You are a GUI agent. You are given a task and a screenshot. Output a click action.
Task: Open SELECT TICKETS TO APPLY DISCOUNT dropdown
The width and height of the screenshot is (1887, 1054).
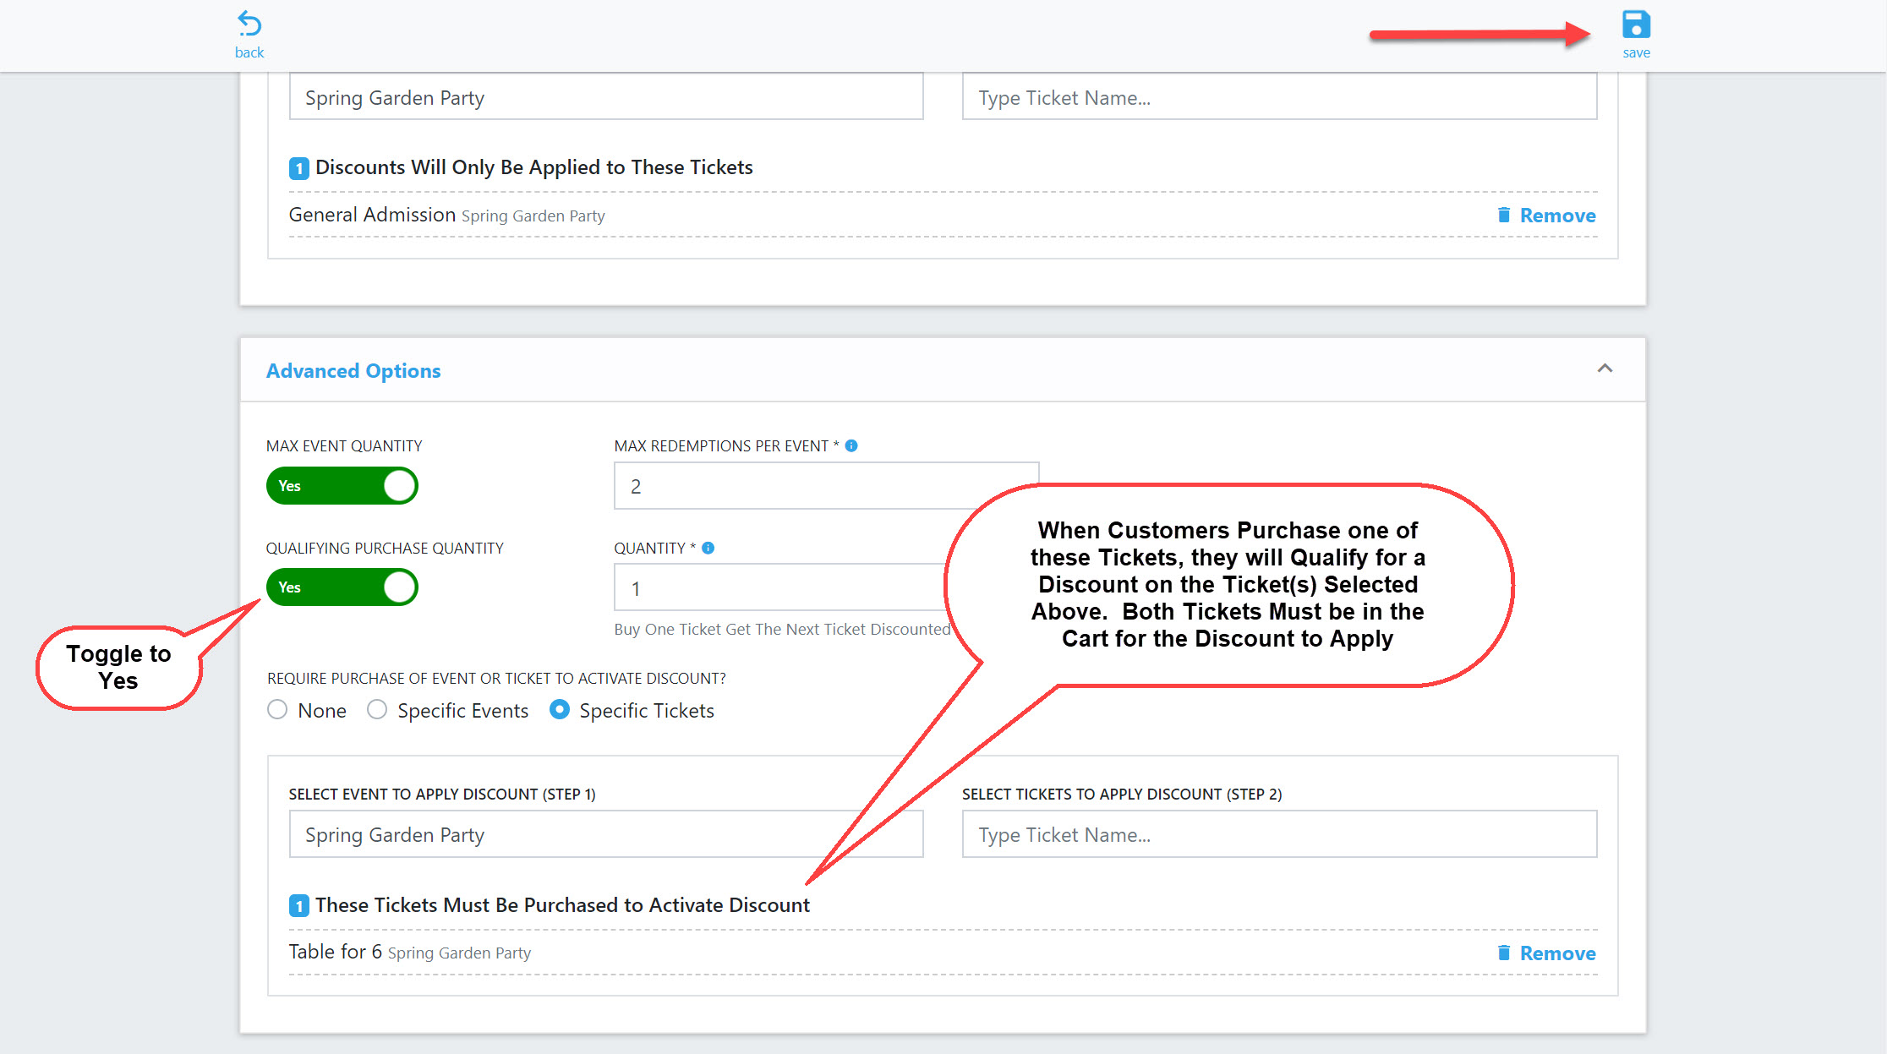pyautogui.click(x=1281, y=833)
